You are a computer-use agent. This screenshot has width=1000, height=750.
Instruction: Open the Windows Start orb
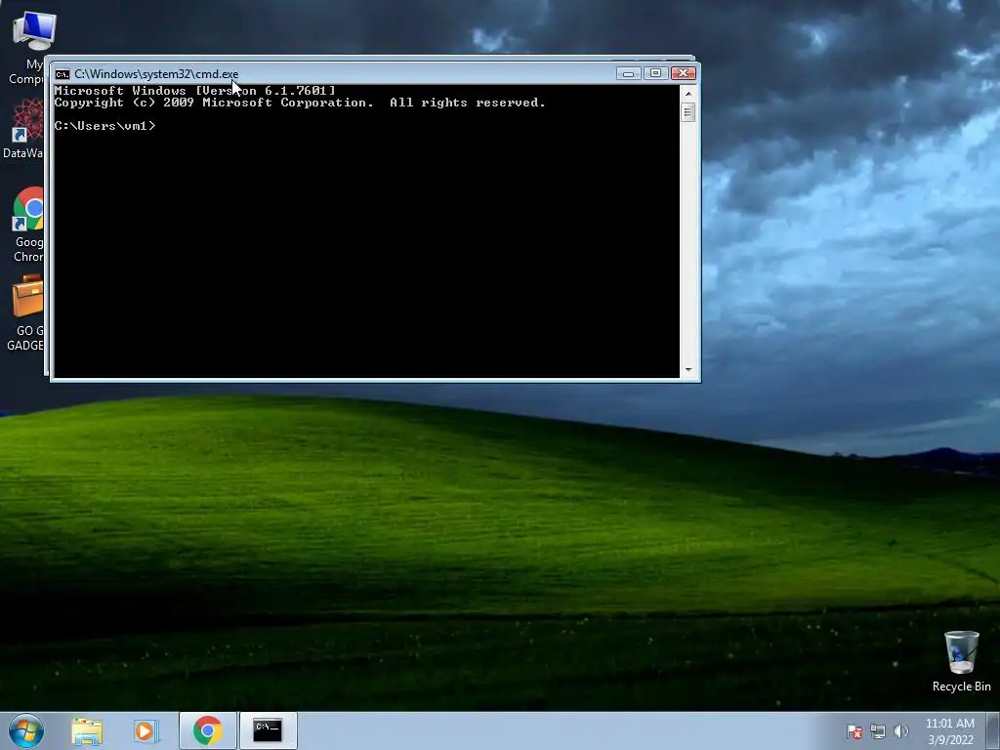click(26, 730)
